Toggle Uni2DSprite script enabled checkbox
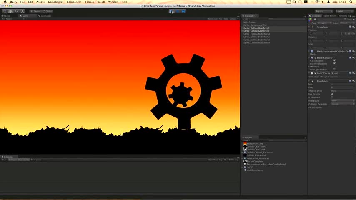The height and width of the screenshot is (200, 356). click(316, 73)
